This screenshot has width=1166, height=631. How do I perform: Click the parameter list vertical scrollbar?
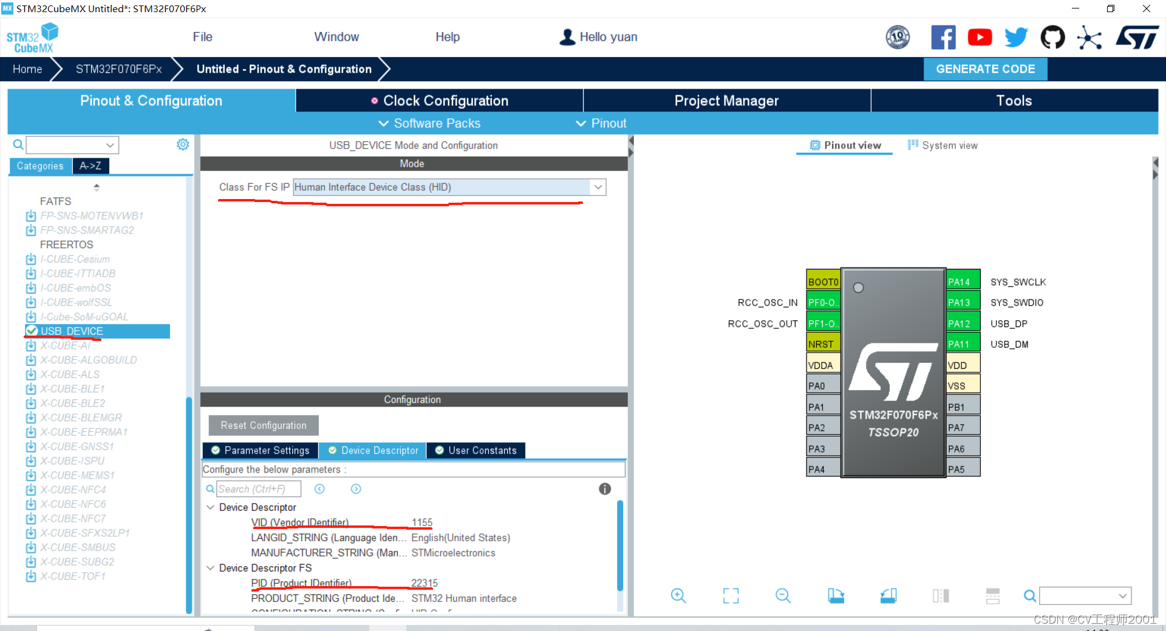point(620,545)
